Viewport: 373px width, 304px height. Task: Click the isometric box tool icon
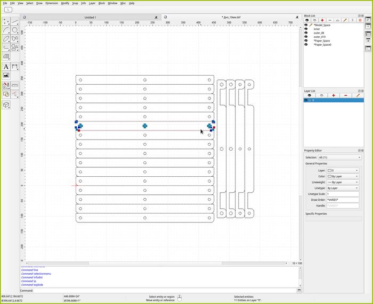tap(6, 105)
